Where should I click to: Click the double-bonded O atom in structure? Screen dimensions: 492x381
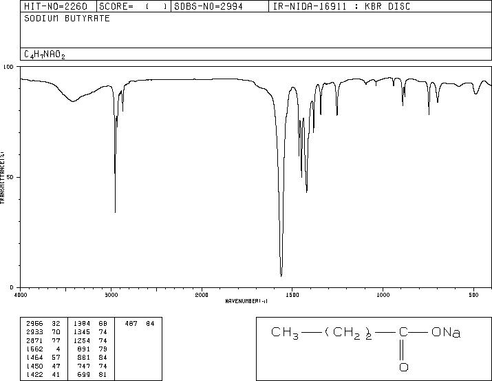coord(403,367)
